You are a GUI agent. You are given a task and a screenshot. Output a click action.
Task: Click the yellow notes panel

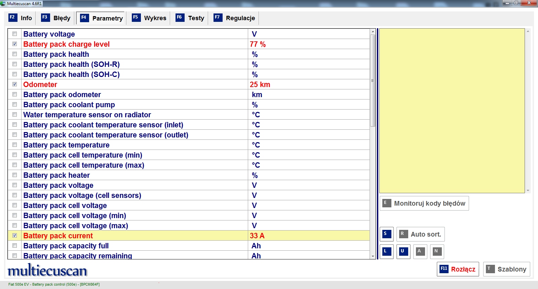click(452, 111)
